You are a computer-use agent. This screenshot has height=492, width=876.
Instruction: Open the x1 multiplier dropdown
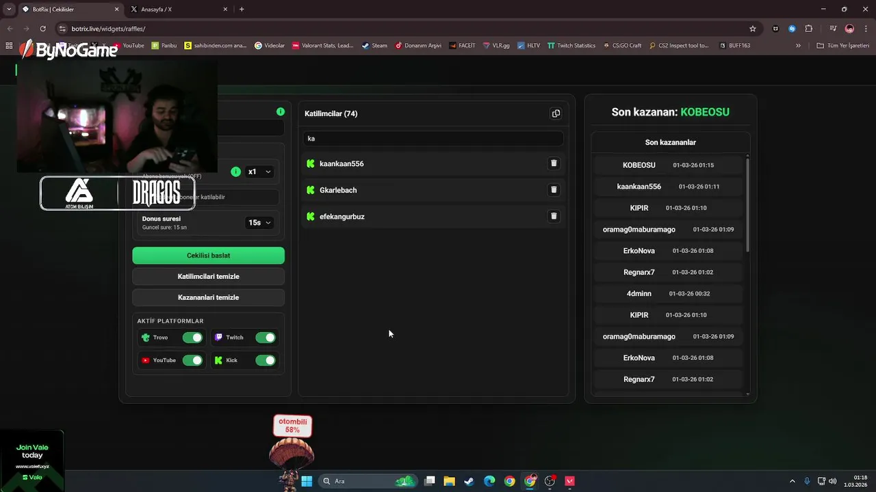[x=259, y=172]
